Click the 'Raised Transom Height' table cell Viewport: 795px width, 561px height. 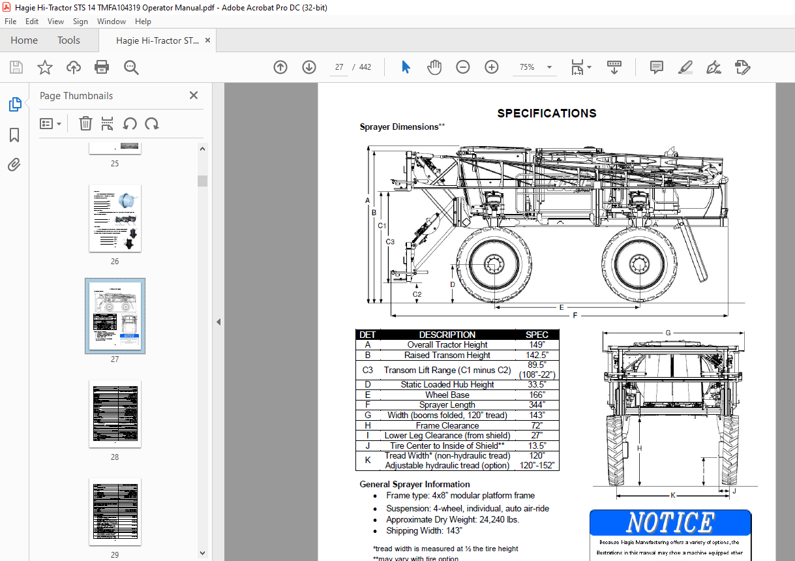point(447,355)
